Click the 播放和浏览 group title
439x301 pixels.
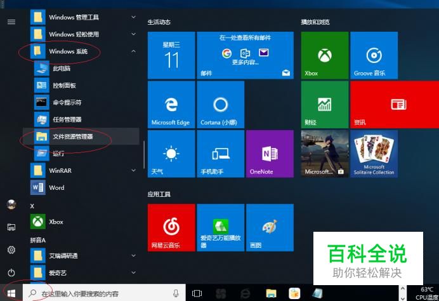[315, 22]
